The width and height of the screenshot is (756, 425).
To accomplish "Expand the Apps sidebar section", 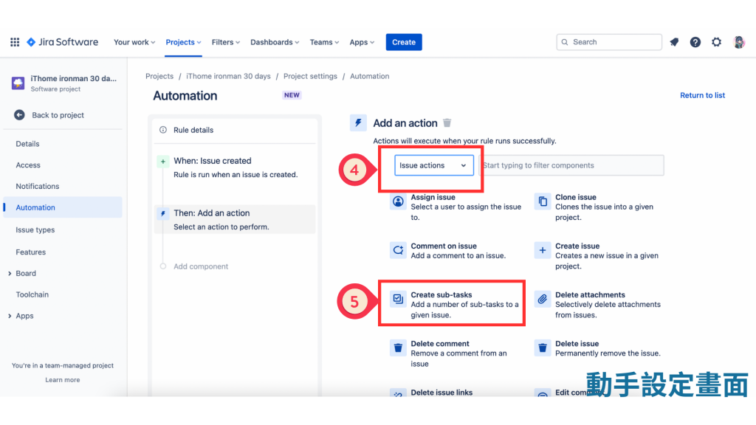I will pyautogui.click(x=10, y=316).
